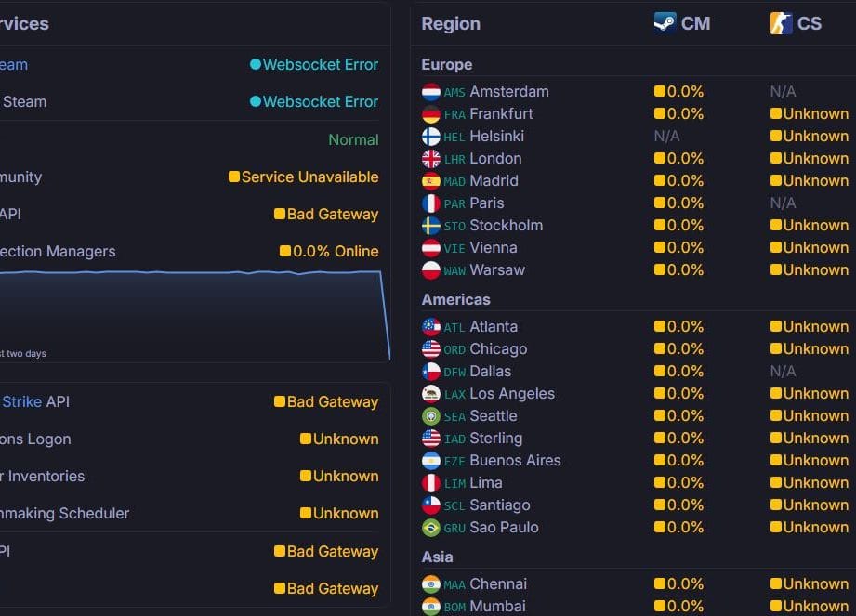Click the UK flag next to London
This screenshot has width=856, height=616.
[x=430, y=159]
